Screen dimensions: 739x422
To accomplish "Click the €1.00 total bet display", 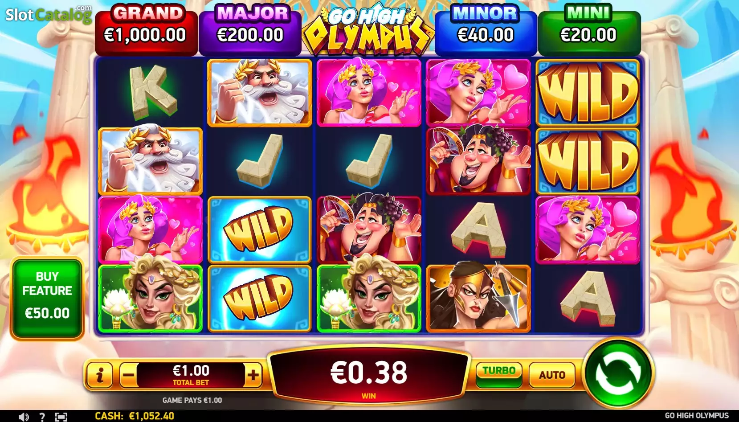I will [x=191, y=375].
